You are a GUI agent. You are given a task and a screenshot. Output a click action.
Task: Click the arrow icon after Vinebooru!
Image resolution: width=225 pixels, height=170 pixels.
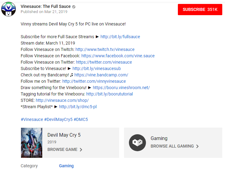(x=90, y=88)
